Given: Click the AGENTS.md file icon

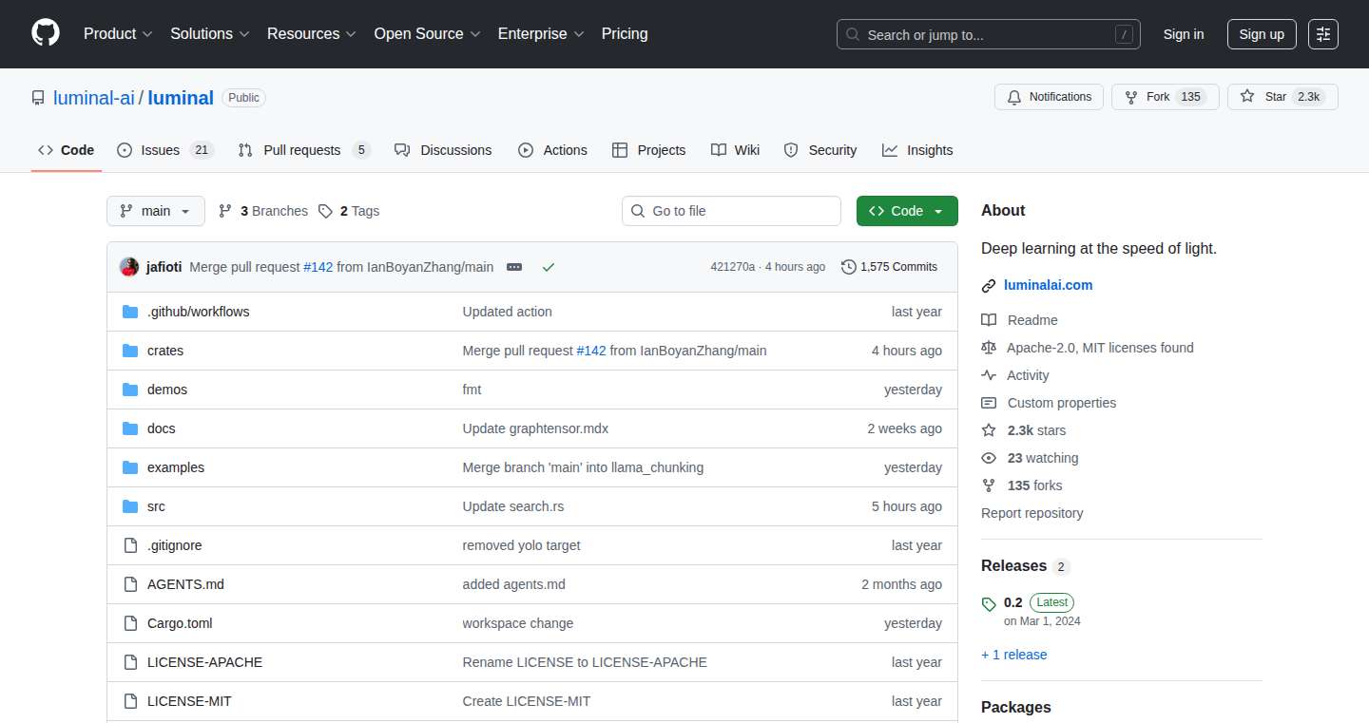Looking at the screenshot, I should 130,584.
